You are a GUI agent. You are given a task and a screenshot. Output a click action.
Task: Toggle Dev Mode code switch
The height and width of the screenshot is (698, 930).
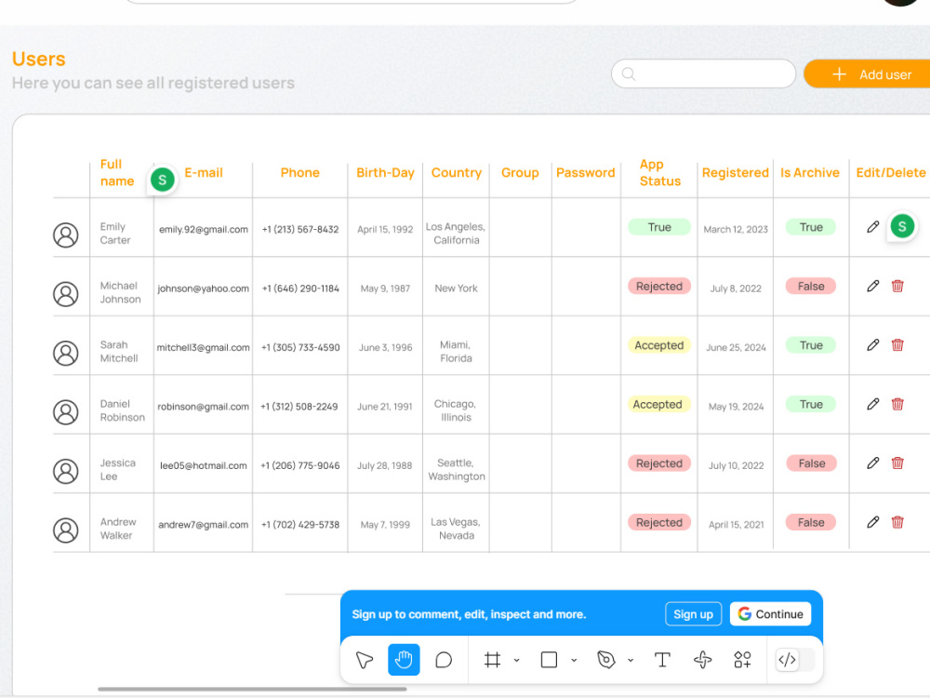[x=795, y=660]
